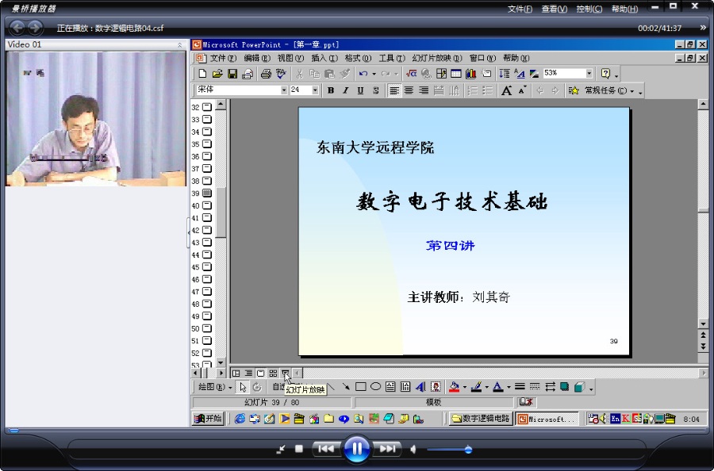Insert a chart with the chart icon

470,74
